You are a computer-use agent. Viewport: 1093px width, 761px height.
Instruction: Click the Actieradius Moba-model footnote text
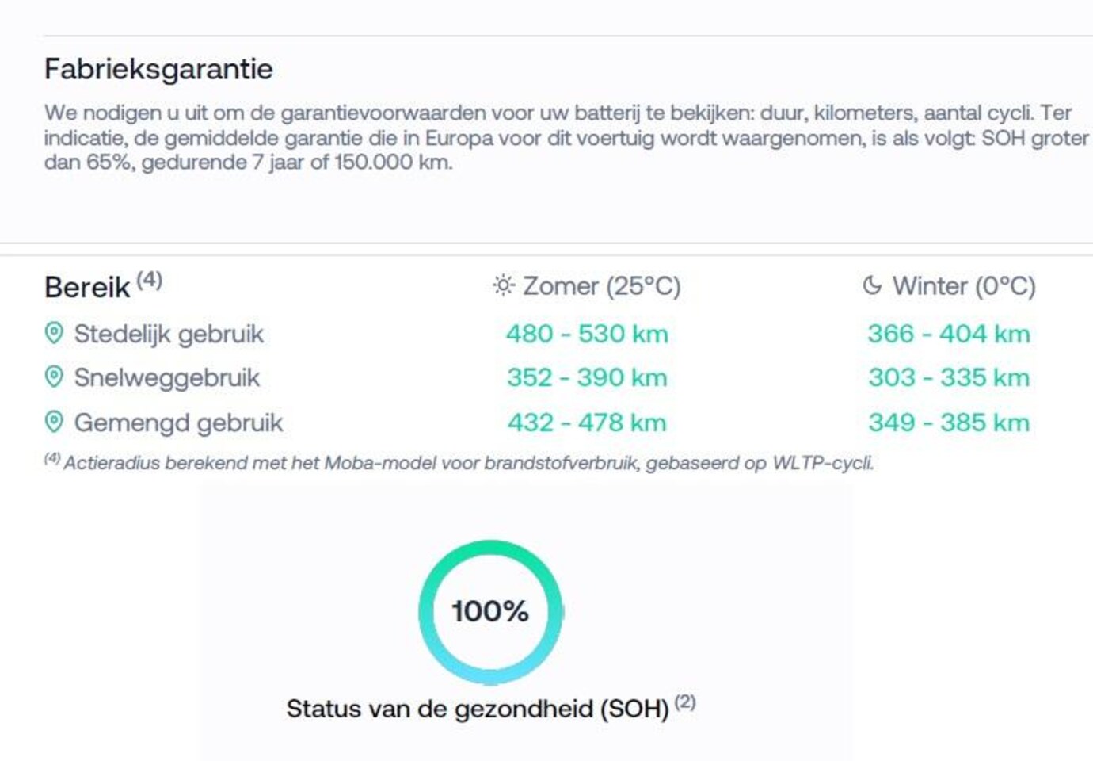click(x=468, y=463)
